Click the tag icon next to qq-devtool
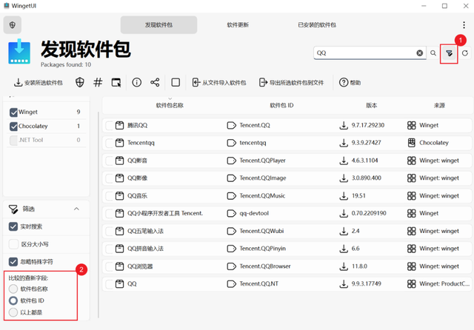The image size is (474, 330). (x=231, y=213)
